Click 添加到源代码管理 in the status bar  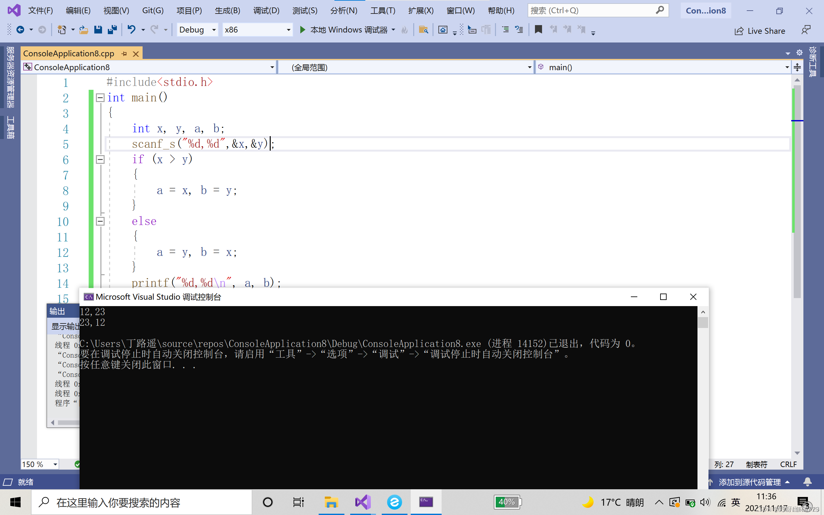[x=749, y=482]
